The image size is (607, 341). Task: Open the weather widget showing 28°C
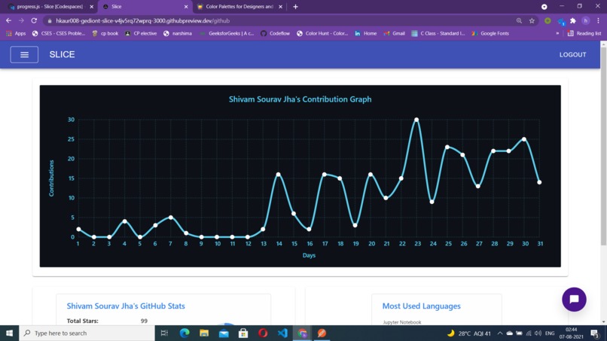pos(468,333)
